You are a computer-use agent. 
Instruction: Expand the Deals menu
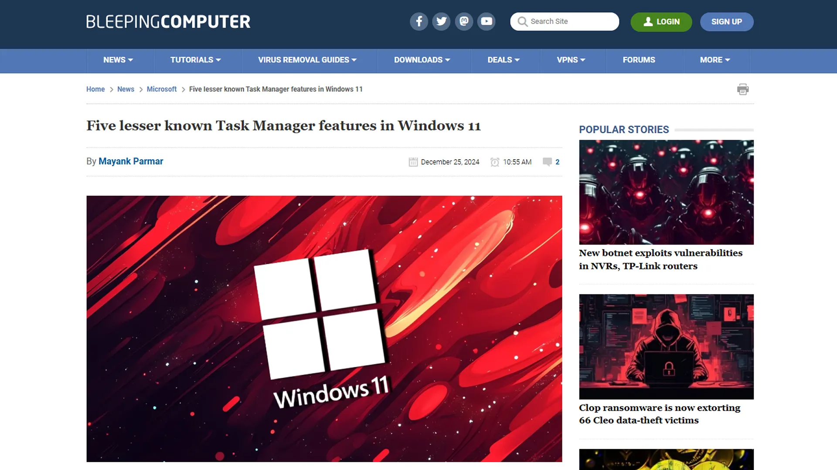(504, 60)
